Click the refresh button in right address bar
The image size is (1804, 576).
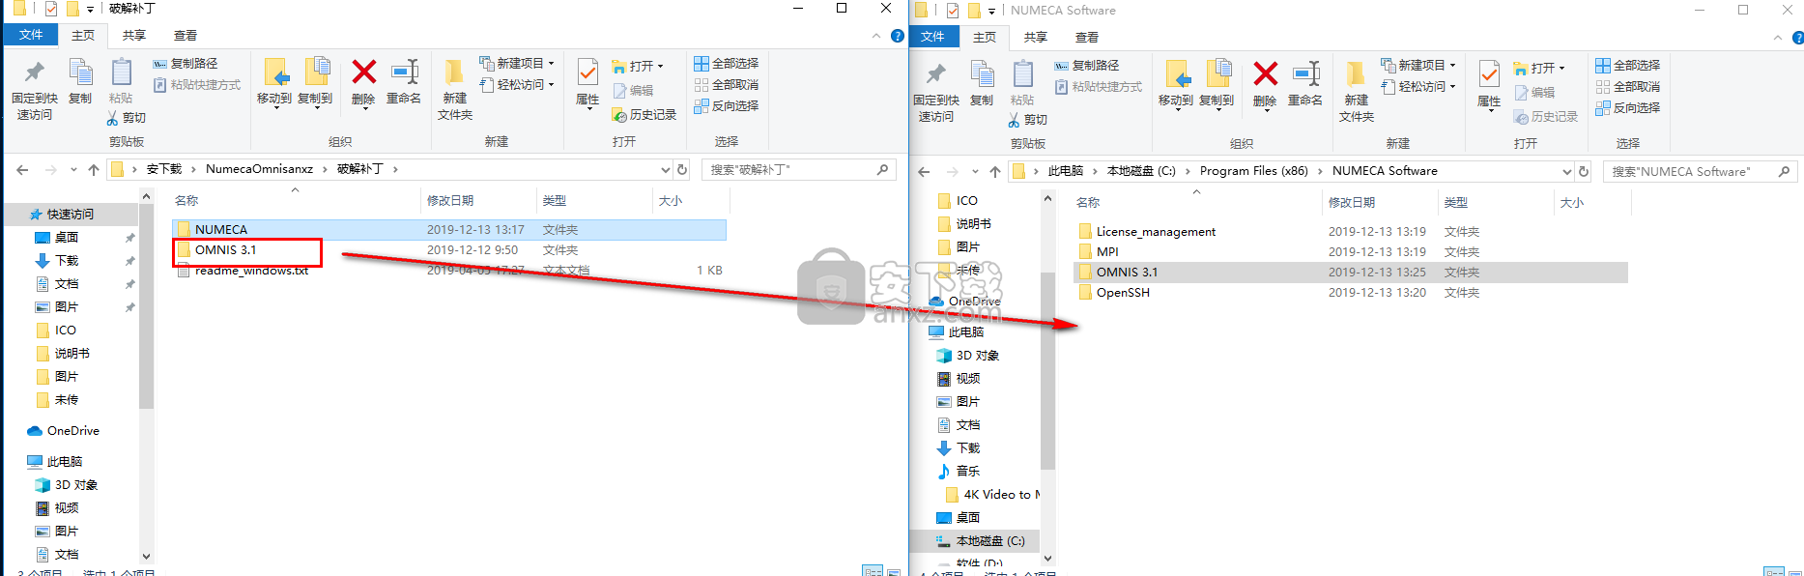[1584, 171]
